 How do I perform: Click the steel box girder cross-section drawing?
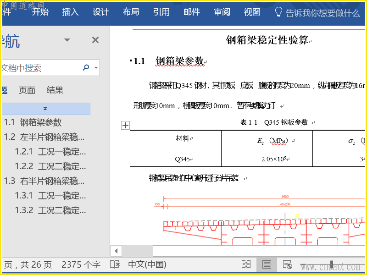coord(260,220)
